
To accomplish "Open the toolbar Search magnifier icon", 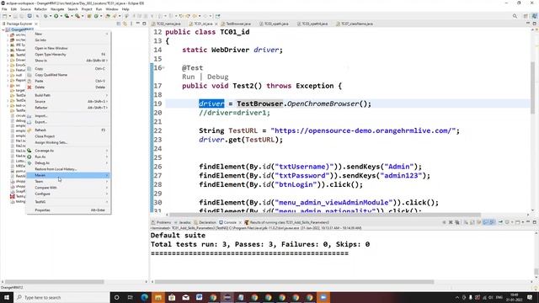I will pyautogui.click(x=515, y=16).
